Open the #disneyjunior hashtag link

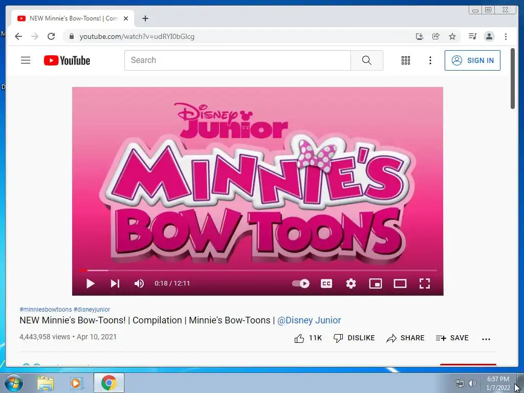92,310
